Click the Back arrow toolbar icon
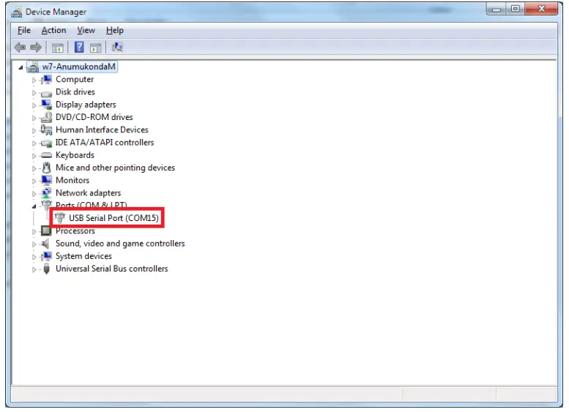This screenshot has width=569, height=412. tap(20, 47)
